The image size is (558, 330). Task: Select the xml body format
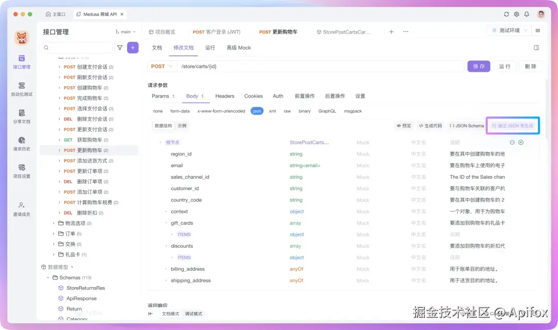coord(273,111)
